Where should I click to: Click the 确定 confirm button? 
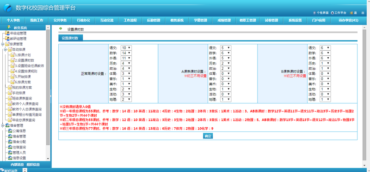pyautogui.click(x=208, y=136)
